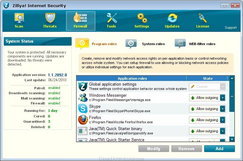
Task: Click Mail scanning enabled status
Action: (x=54, y=98)
